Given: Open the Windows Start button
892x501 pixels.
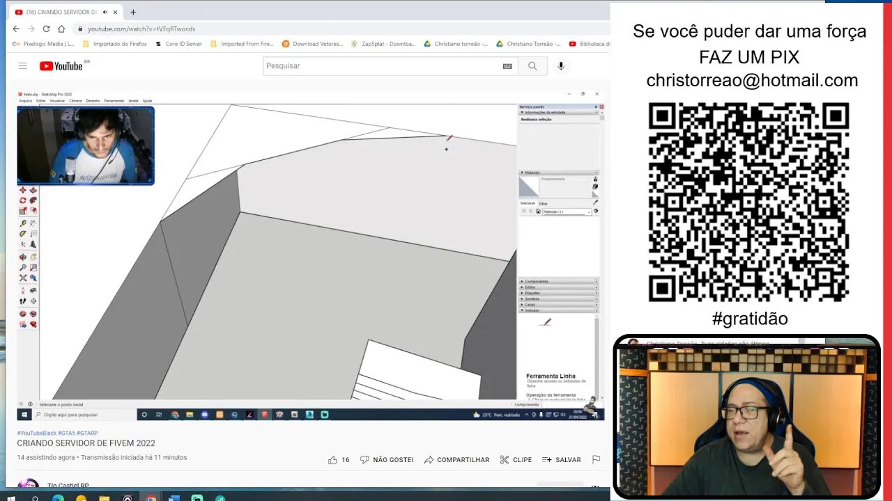Looking at the screenshot, I should pos(10,497).
